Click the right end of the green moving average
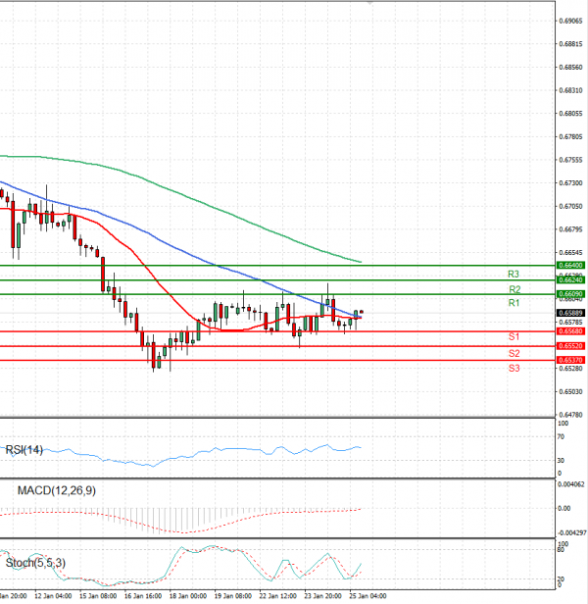Screen dimensions: 588x604 tap(361, 262)
